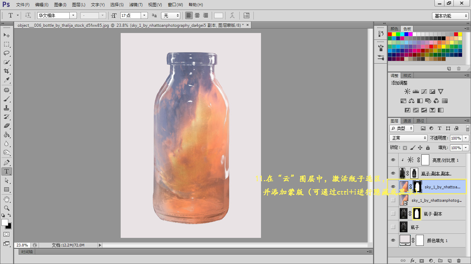The height and width of the screenshot is (264, 471).
Task: Click the delete layer trash icon
Action: 459,261
